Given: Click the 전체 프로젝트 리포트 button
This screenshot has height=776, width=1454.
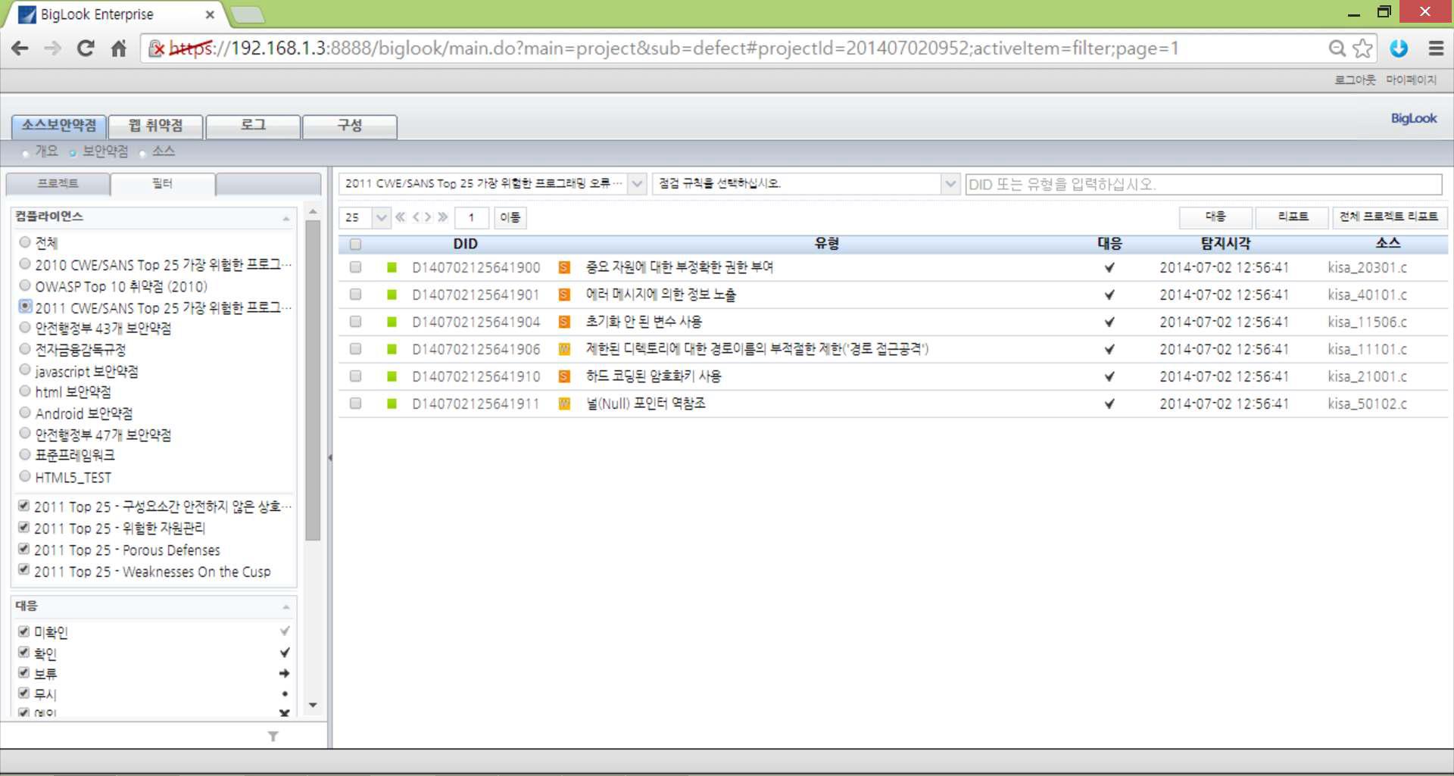Looking at the screenshot, I should point(1389,217).
